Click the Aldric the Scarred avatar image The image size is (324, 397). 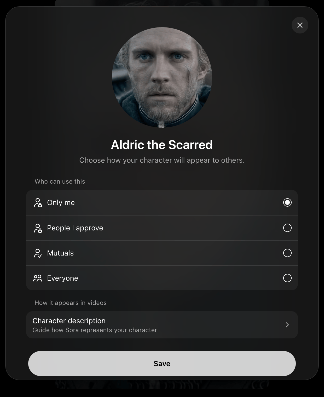click(162, 77)
